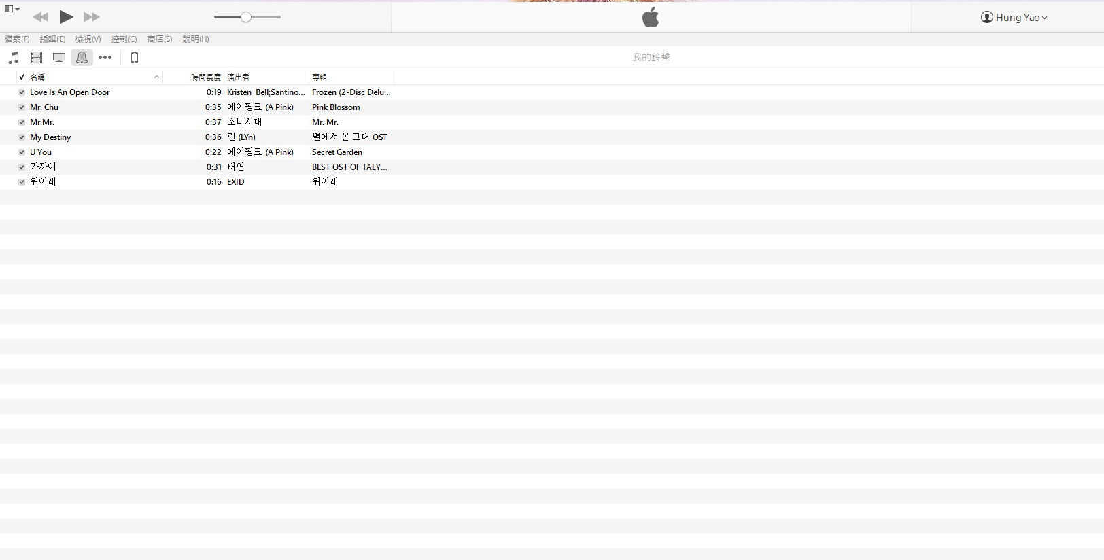Click album Secret Garden
The height and width of the screenshot is (560, 1104).
point(337,152)
